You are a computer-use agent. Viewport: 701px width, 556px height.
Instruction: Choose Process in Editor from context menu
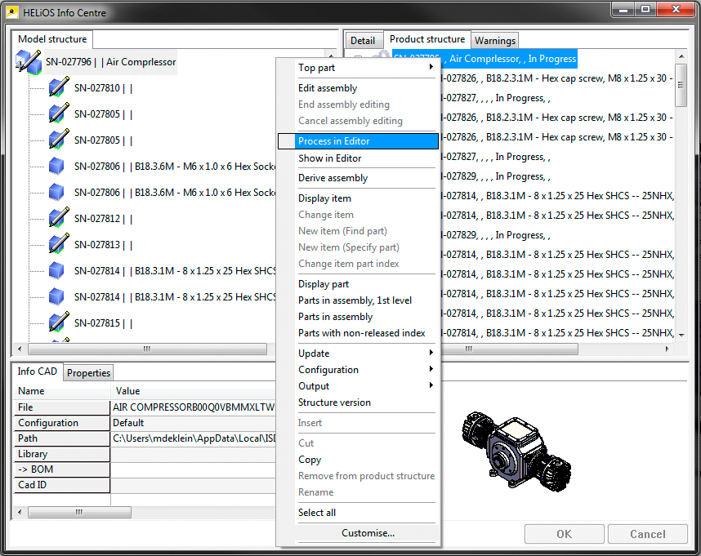click(334, 141)
